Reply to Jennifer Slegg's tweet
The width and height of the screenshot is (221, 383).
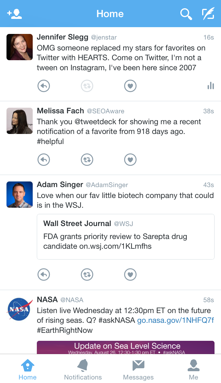(x=44, y=86)
